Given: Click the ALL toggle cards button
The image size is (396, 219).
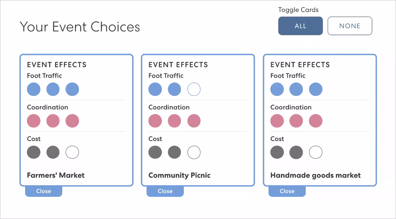Looking at the screenshot, I should [x=300, y=26].
